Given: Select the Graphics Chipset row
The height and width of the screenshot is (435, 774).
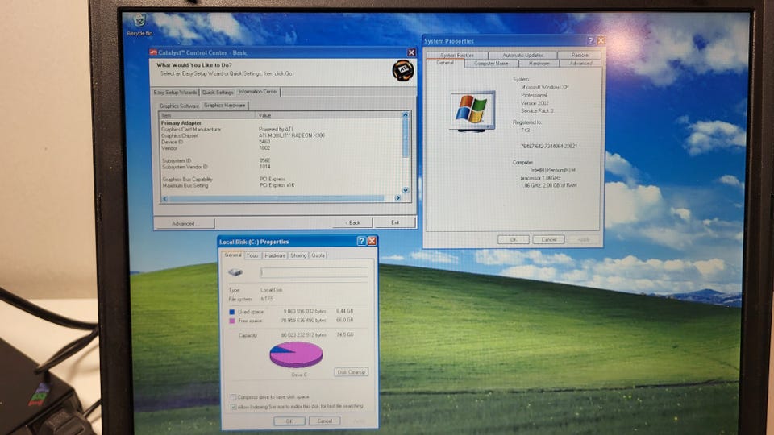Looking at the screenshot, I should coord(281,135).
